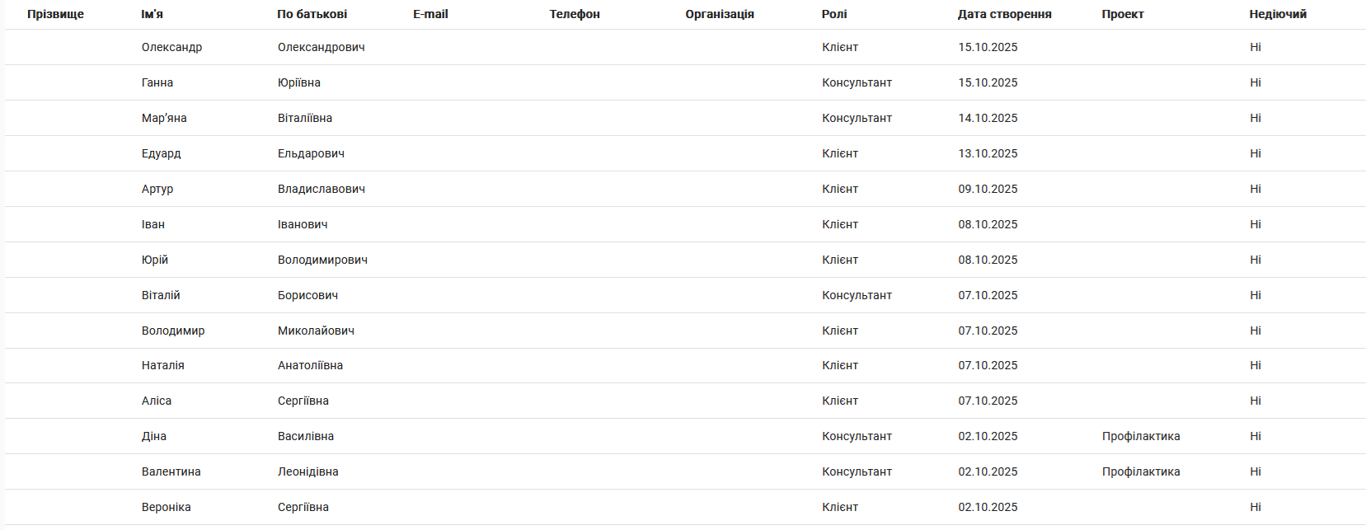Click the Ім'я column header
This screenshot has height=530, width=1366.
[152, 14]
